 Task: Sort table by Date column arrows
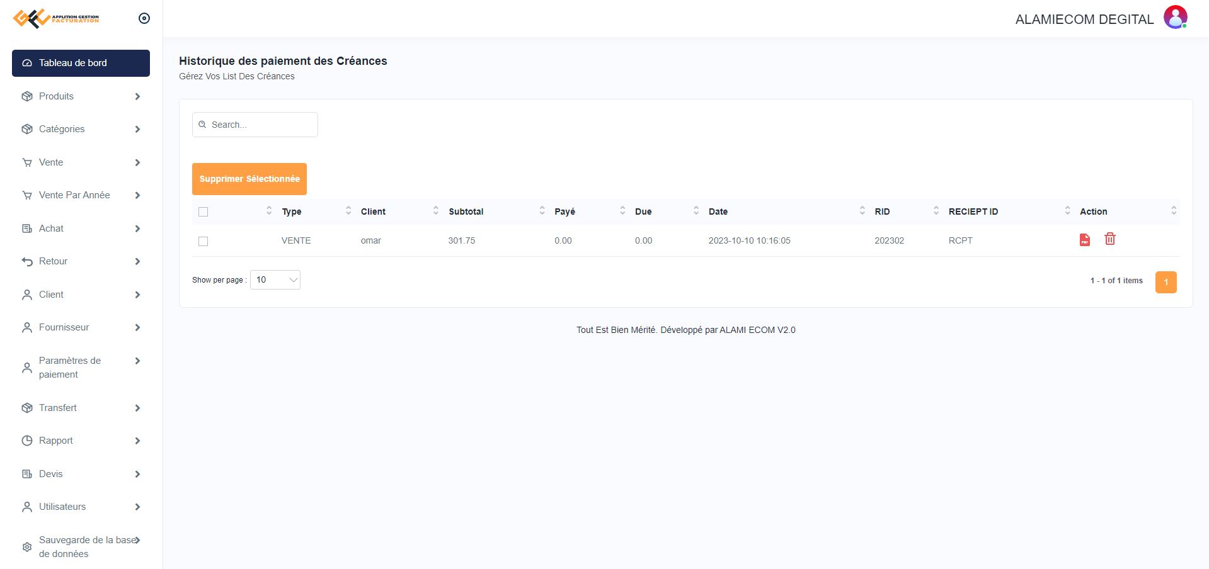pos(862,211)
